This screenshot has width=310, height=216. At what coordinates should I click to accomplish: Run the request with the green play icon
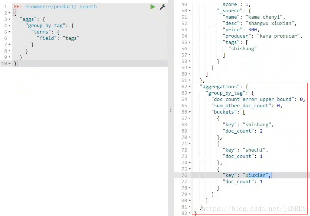click(x=153, y=7)
